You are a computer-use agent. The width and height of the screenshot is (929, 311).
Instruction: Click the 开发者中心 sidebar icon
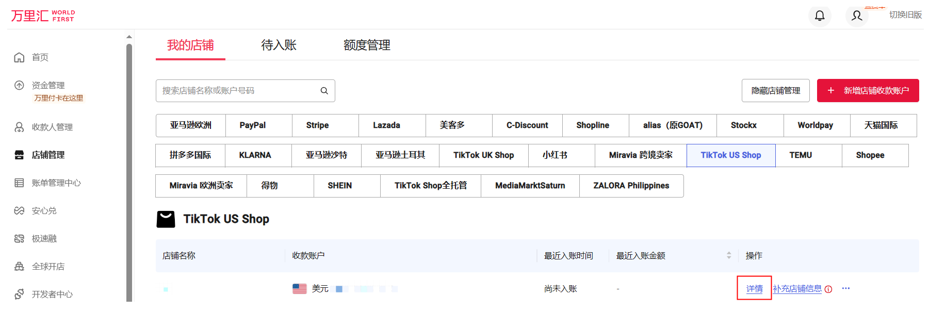(x=19, y=294)
